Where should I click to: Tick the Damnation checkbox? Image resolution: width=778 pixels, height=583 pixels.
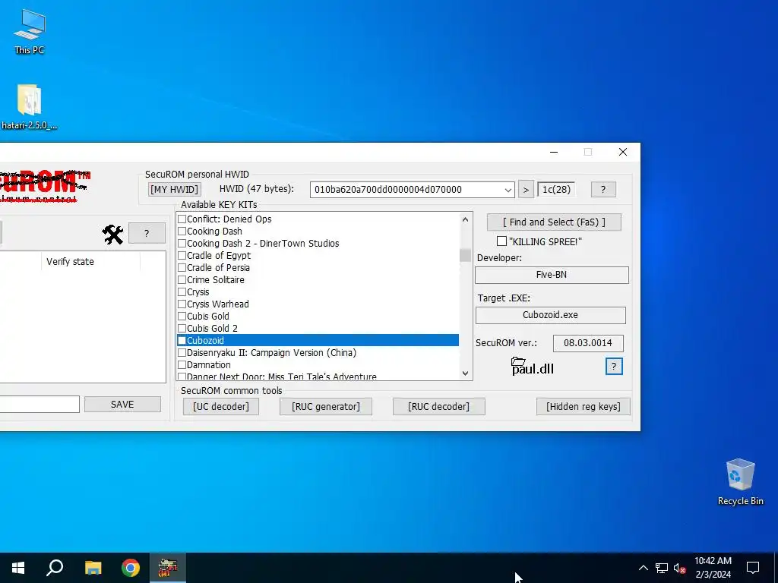pyautogui.click(x=182, y=365)
